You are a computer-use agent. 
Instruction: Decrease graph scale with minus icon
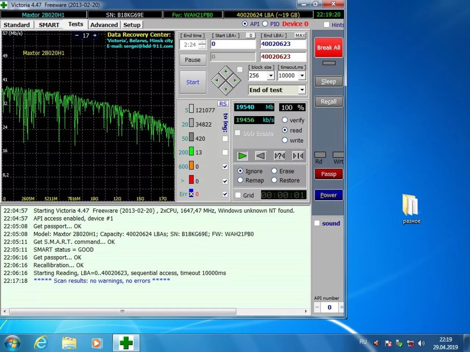(x=77, y=36)
